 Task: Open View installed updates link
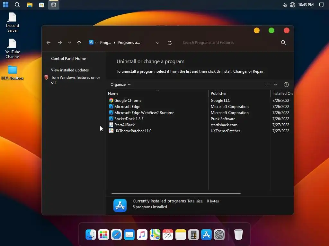(70, 70)
